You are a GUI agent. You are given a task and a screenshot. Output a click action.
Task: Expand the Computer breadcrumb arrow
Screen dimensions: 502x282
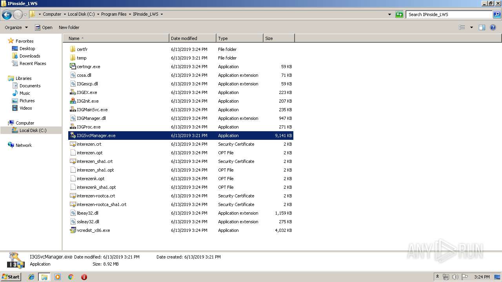(65, 14)
